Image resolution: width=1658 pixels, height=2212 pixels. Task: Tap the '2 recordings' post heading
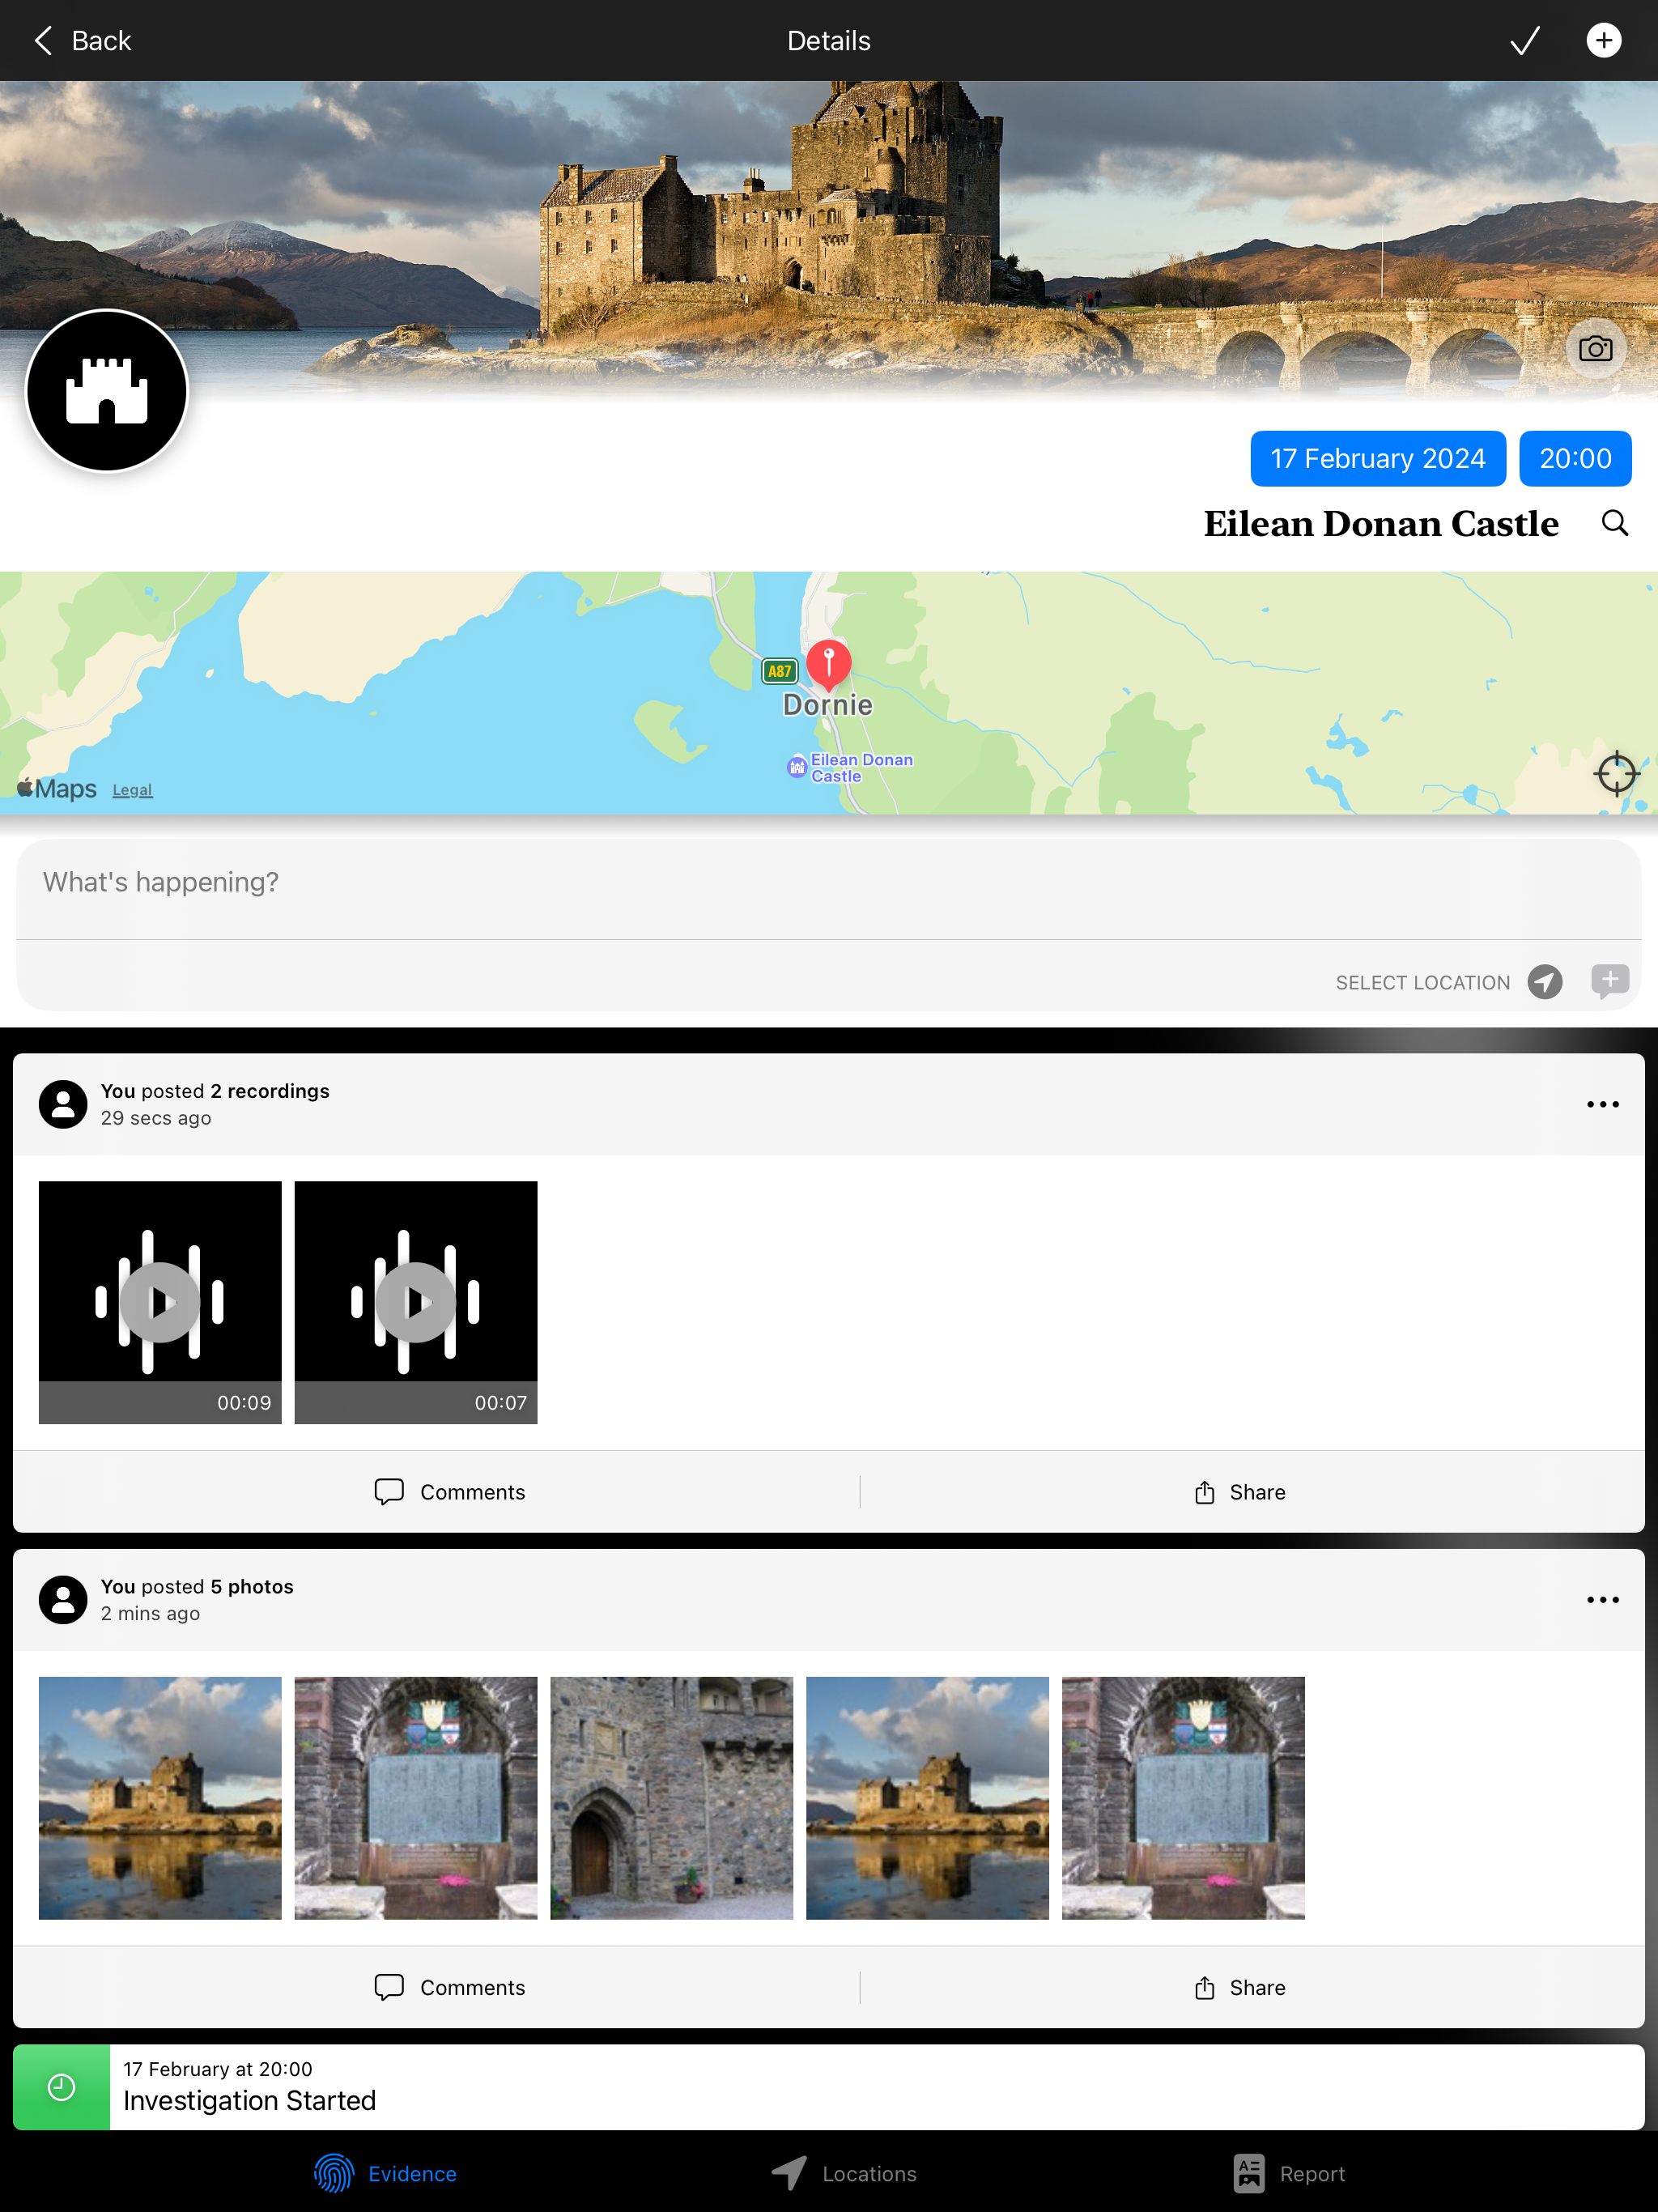coord(269,1091)
